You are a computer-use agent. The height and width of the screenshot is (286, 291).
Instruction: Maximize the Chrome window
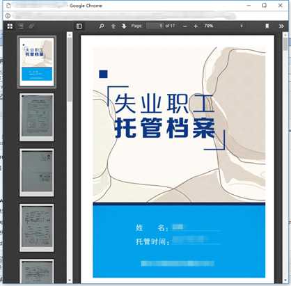[265, 5]
